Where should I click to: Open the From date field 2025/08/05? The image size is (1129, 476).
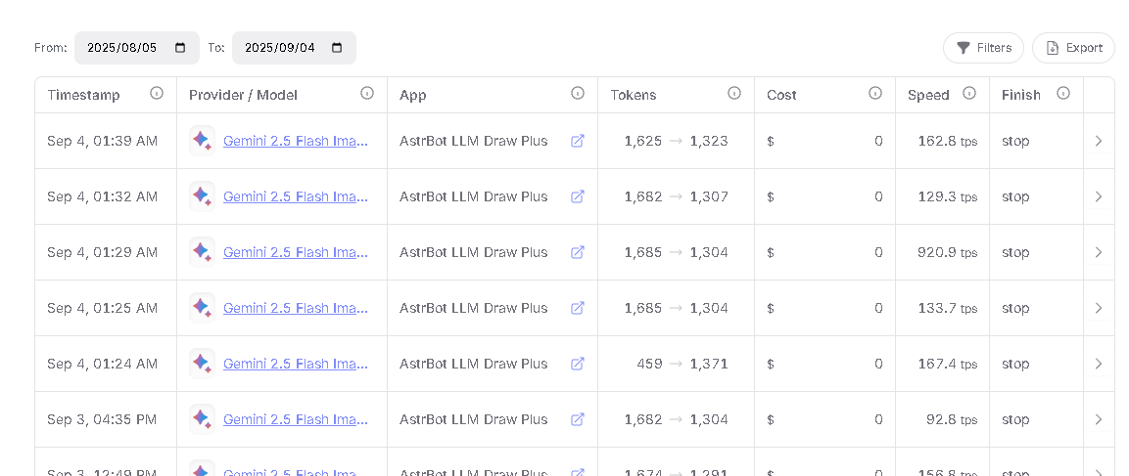click(x=136, y=48)
